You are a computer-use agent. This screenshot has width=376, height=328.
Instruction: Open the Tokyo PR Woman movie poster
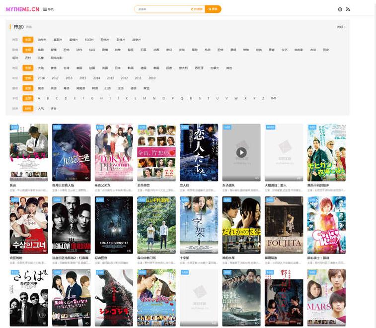(114, 152)
